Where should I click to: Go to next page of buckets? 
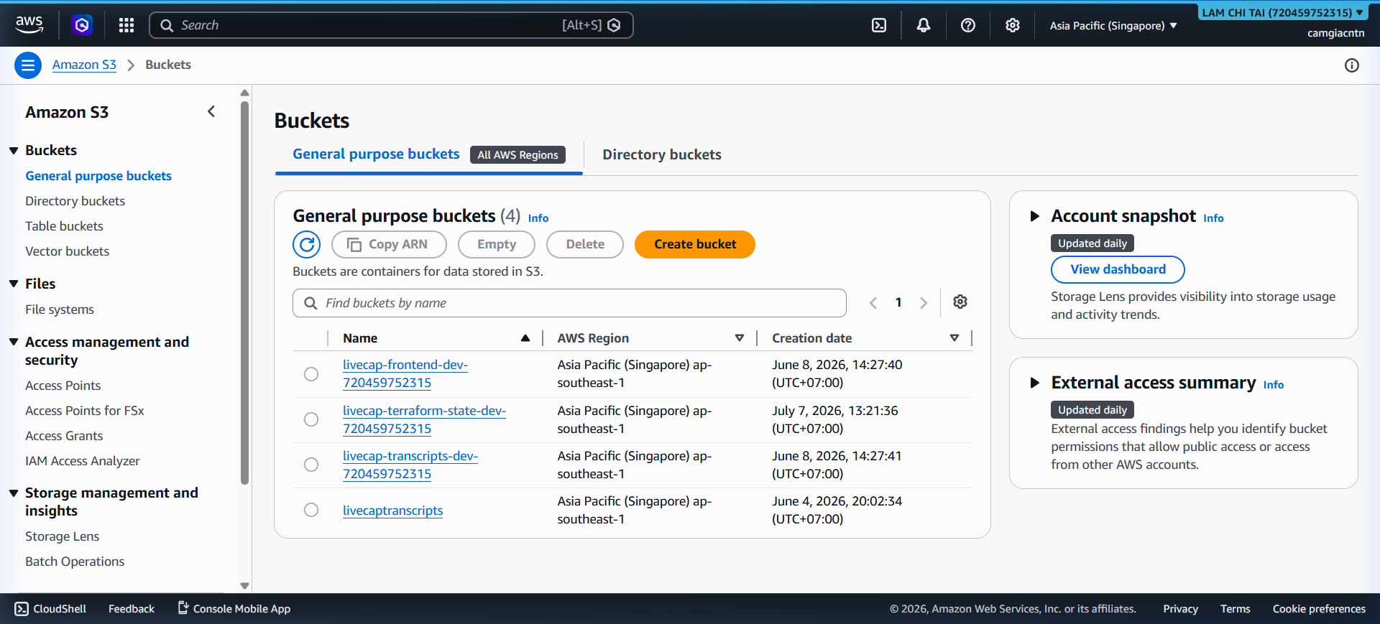point(924,303)
